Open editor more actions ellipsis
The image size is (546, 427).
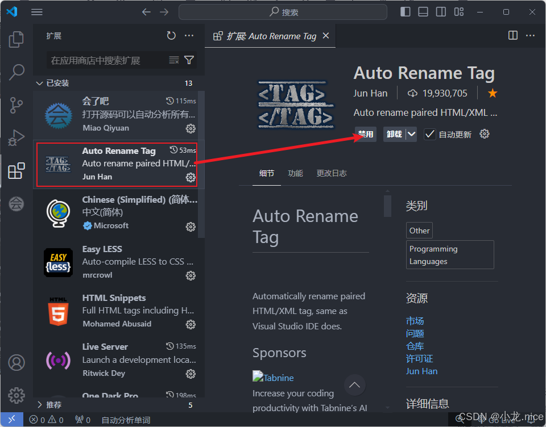530,35
